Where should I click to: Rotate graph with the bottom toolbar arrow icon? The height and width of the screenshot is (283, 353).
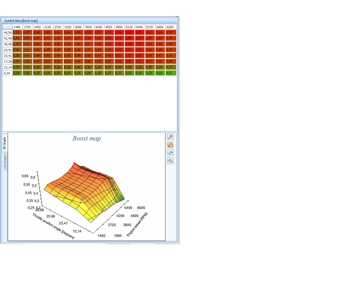170,161
